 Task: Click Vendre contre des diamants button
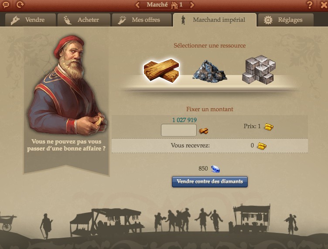(x=210, y=182)
